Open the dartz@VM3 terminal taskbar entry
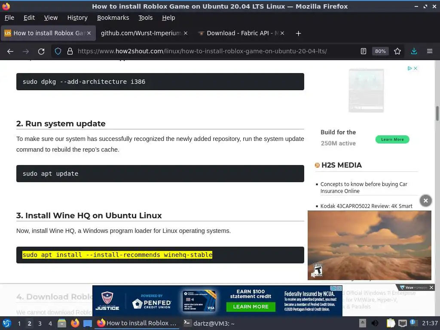Image resolution: width=440 pixels, height=330 pixels. point(209,323)
